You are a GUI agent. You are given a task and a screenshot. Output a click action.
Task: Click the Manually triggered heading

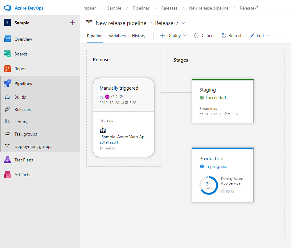tap(119, 88)
